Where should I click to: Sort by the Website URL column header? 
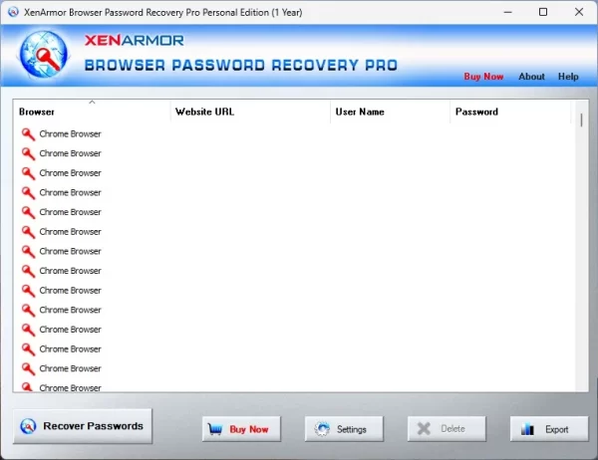click(x=250, y=112)
